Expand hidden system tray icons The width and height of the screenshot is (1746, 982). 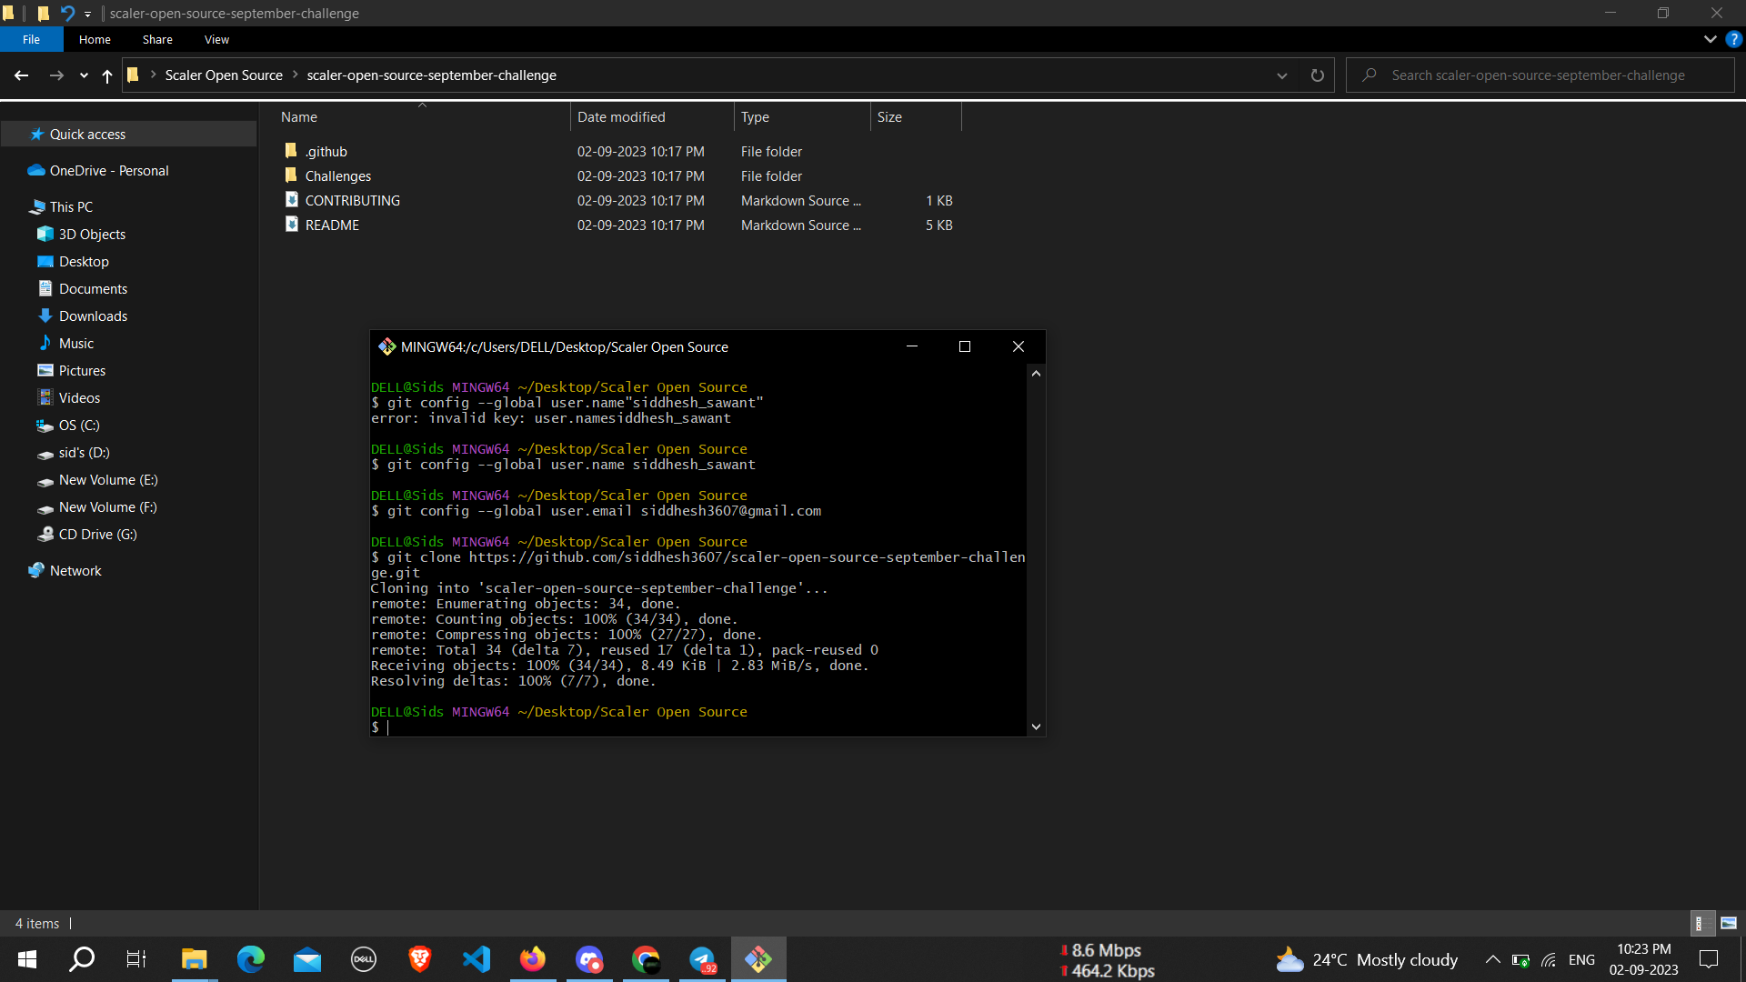1492,959
